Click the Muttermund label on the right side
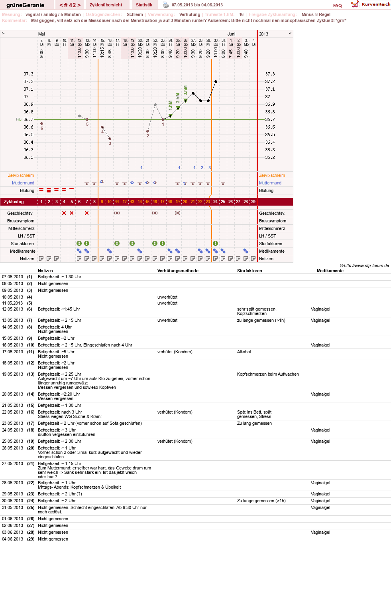 270,183
